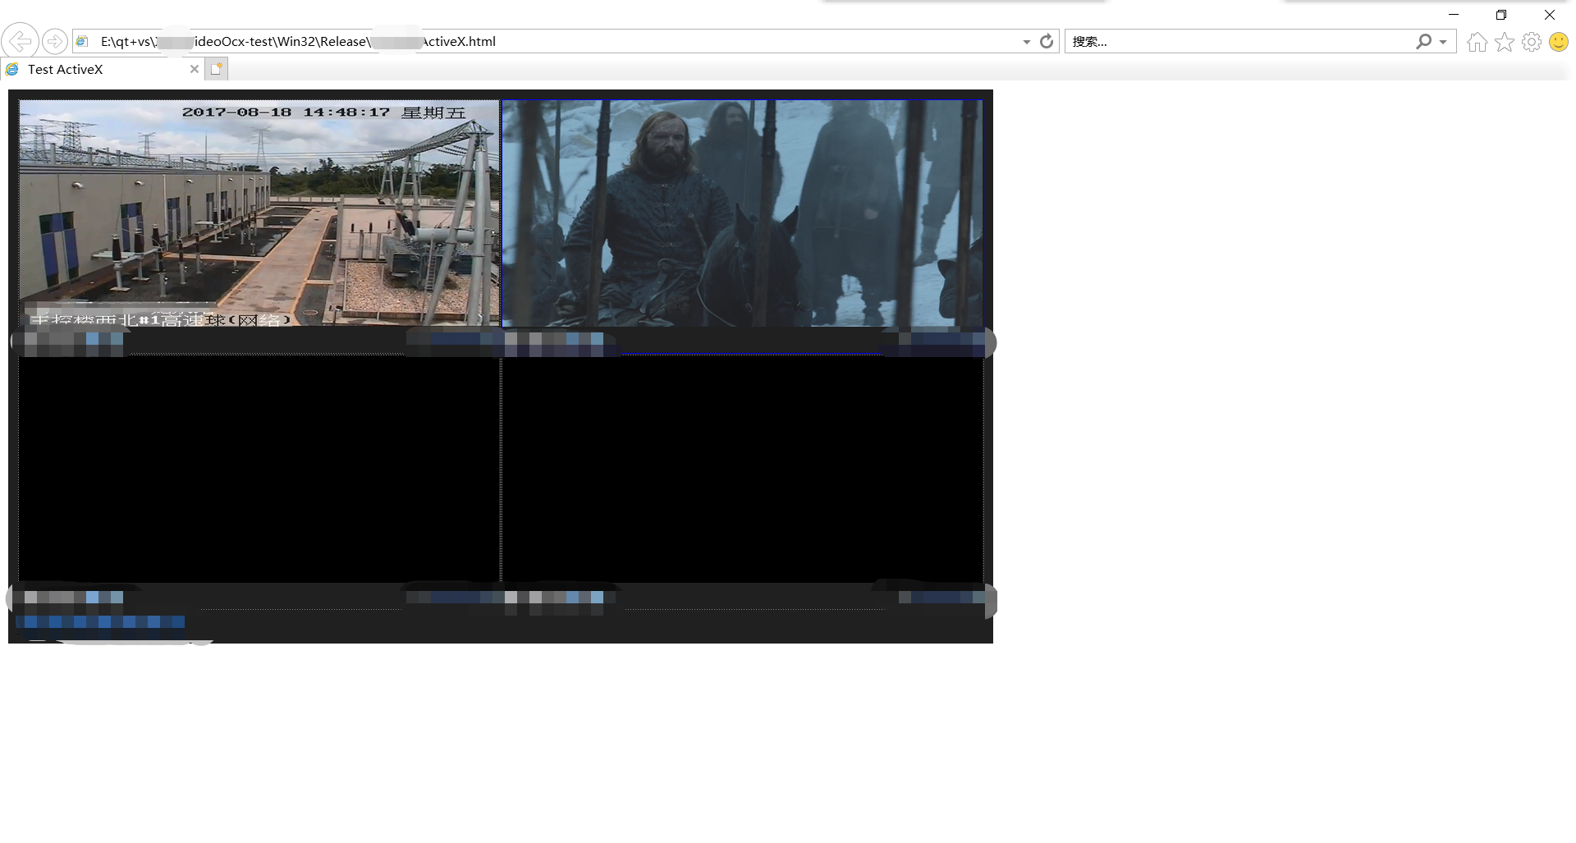Close the browser window
The image size is (1576, 843).
click(1550, 15)
